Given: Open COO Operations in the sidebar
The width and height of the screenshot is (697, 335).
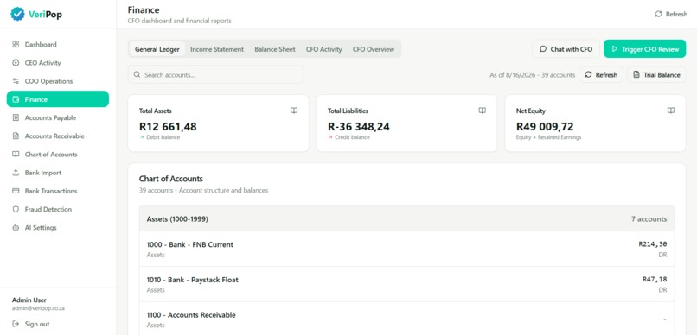Looking at the screenshot, I should [x=58, y=81].
